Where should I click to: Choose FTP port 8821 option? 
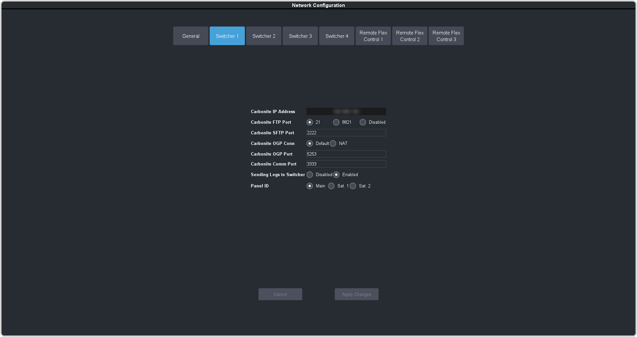click(336, 122)
